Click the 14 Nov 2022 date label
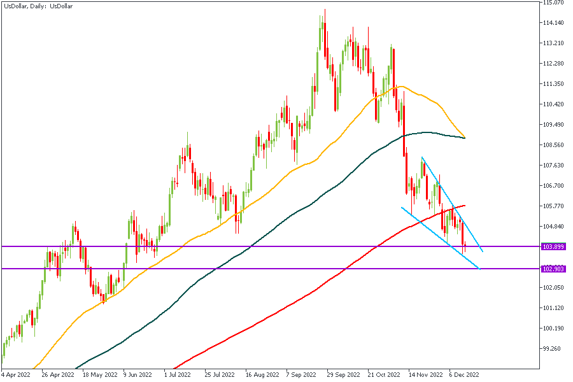Screen dimensions: 573x382 (425, 375)
